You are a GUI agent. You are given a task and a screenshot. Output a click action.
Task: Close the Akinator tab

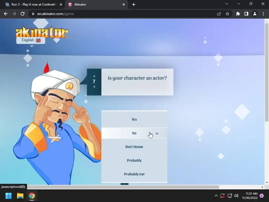[124, 4]
